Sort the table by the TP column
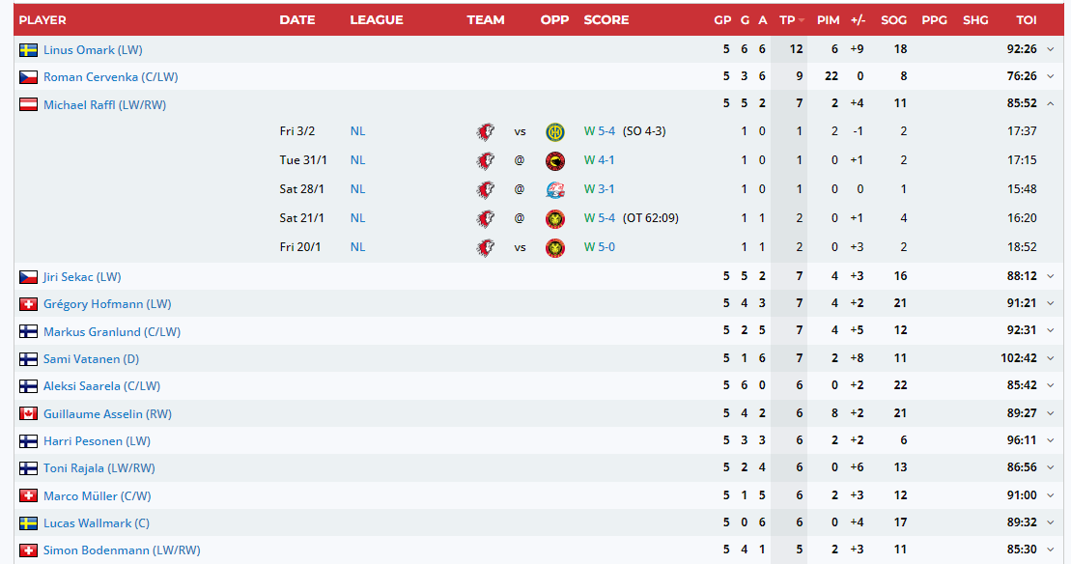 (789, 19)
